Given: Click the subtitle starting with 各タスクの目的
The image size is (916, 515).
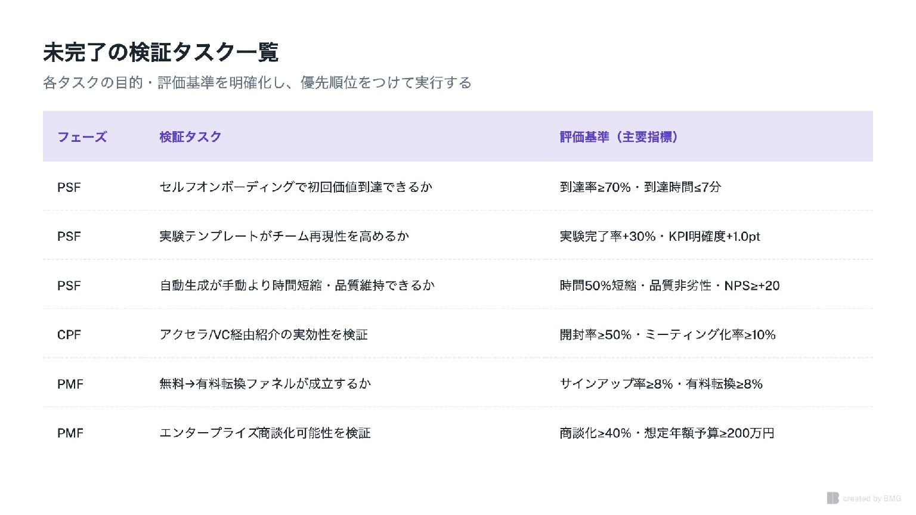Looking at the screenshot, I should (x=257, y=82).
